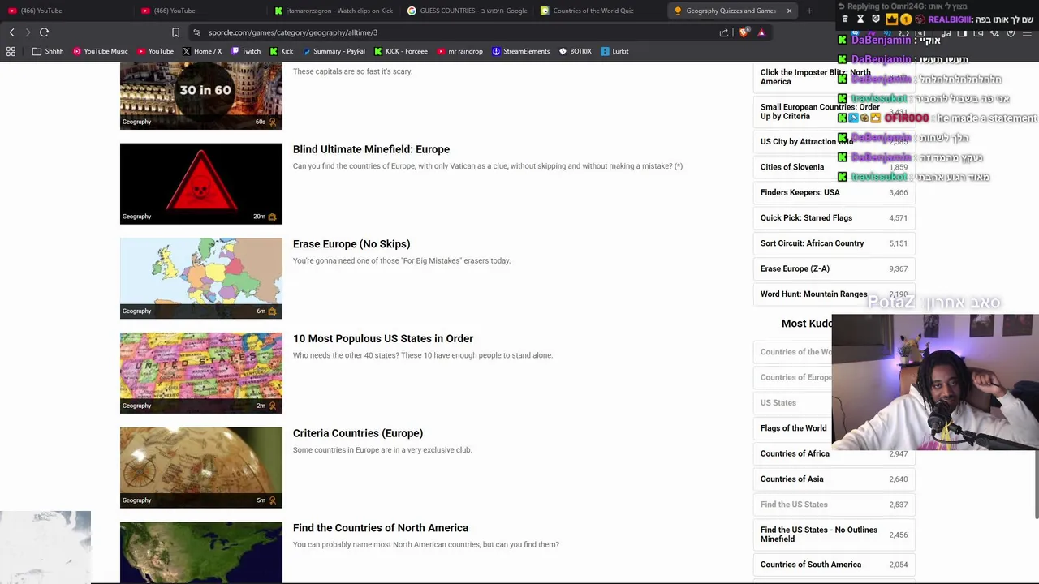Open Find the US States sidebar link
The height and width of the screenshot is (584, 1039).
(794, 505)
